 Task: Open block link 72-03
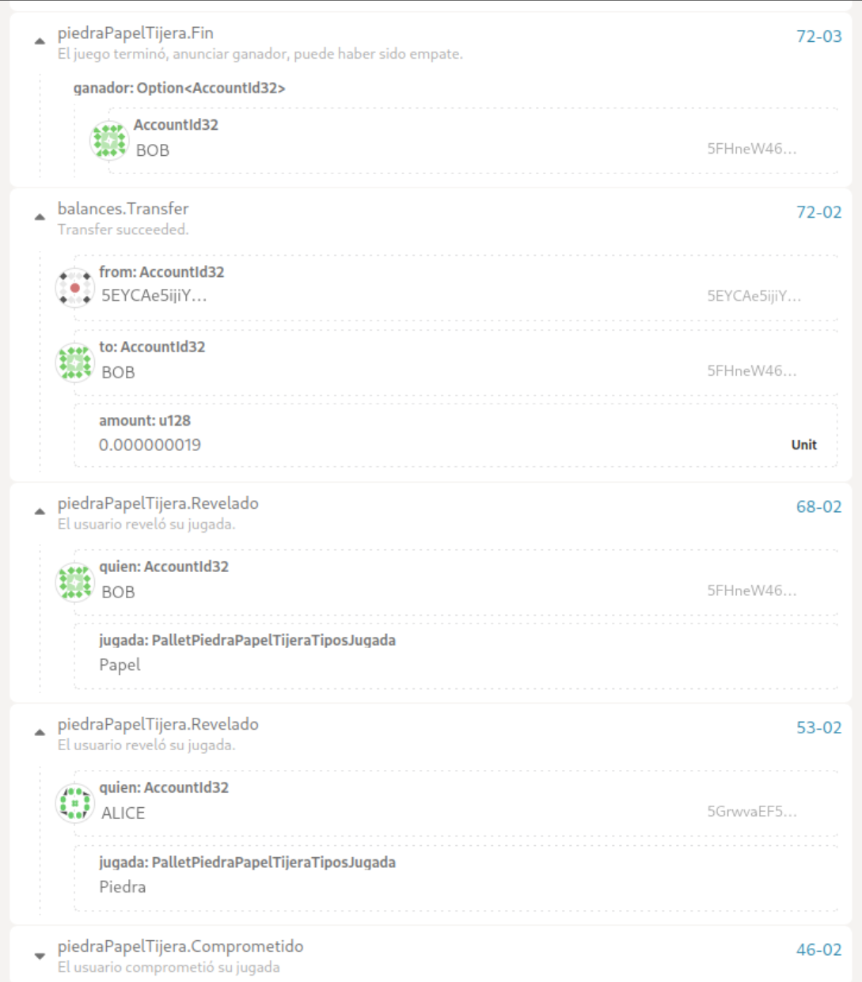[x=818, y=36]
